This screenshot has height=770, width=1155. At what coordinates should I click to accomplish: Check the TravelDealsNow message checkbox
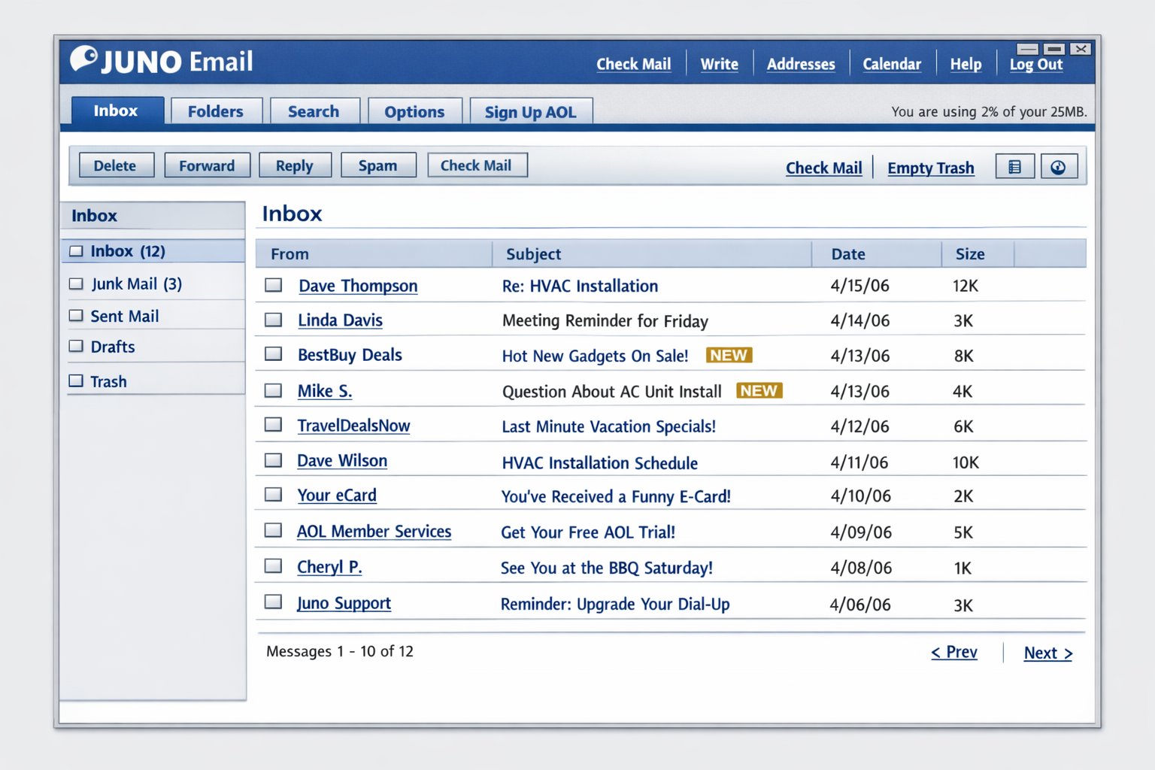[x=274, y=425]
